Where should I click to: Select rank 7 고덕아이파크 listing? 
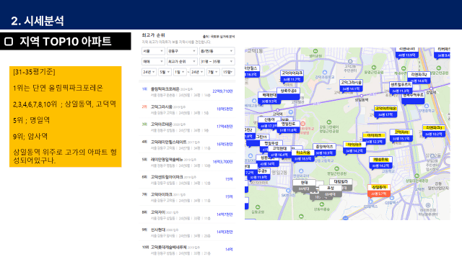[x=188, y=197]
